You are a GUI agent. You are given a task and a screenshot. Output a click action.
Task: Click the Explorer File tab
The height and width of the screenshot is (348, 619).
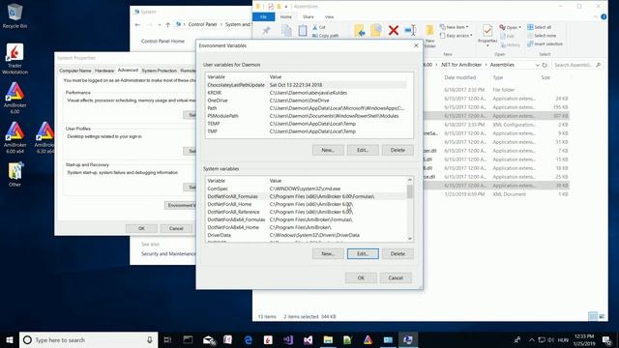point(263,17)
